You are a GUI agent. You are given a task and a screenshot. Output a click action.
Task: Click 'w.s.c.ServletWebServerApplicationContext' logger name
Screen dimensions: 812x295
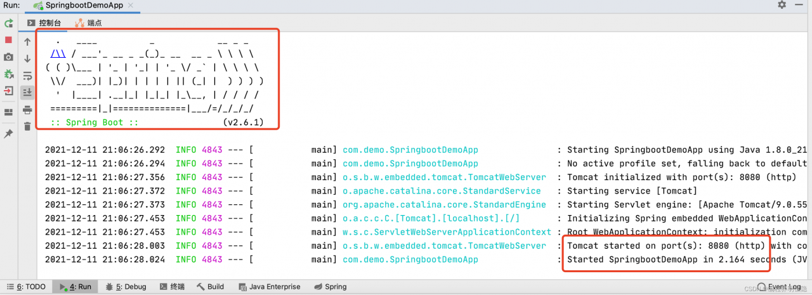[447, 232]
